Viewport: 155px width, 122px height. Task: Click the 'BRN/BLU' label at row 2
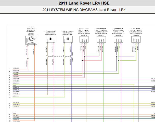16,70
